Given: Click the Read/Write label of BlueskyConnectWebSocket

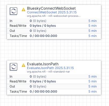Looking at the screenshot, I should pyautogui.click(x=18, y=26).
